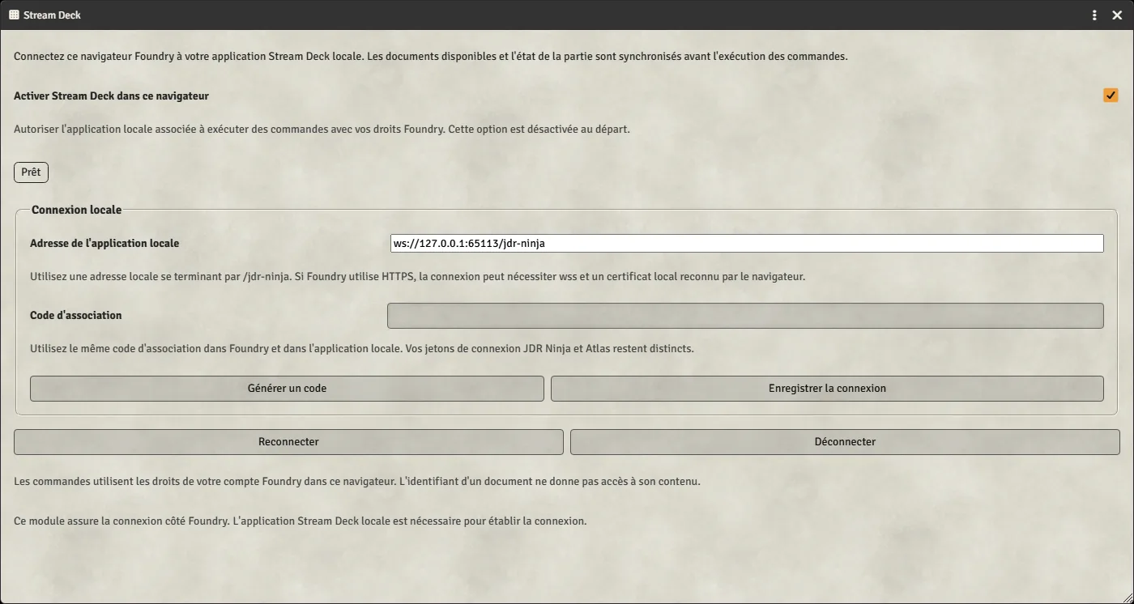
Task: Click the hint about JDR Ninja and Atlas tokens
Action: click(362, 349)
